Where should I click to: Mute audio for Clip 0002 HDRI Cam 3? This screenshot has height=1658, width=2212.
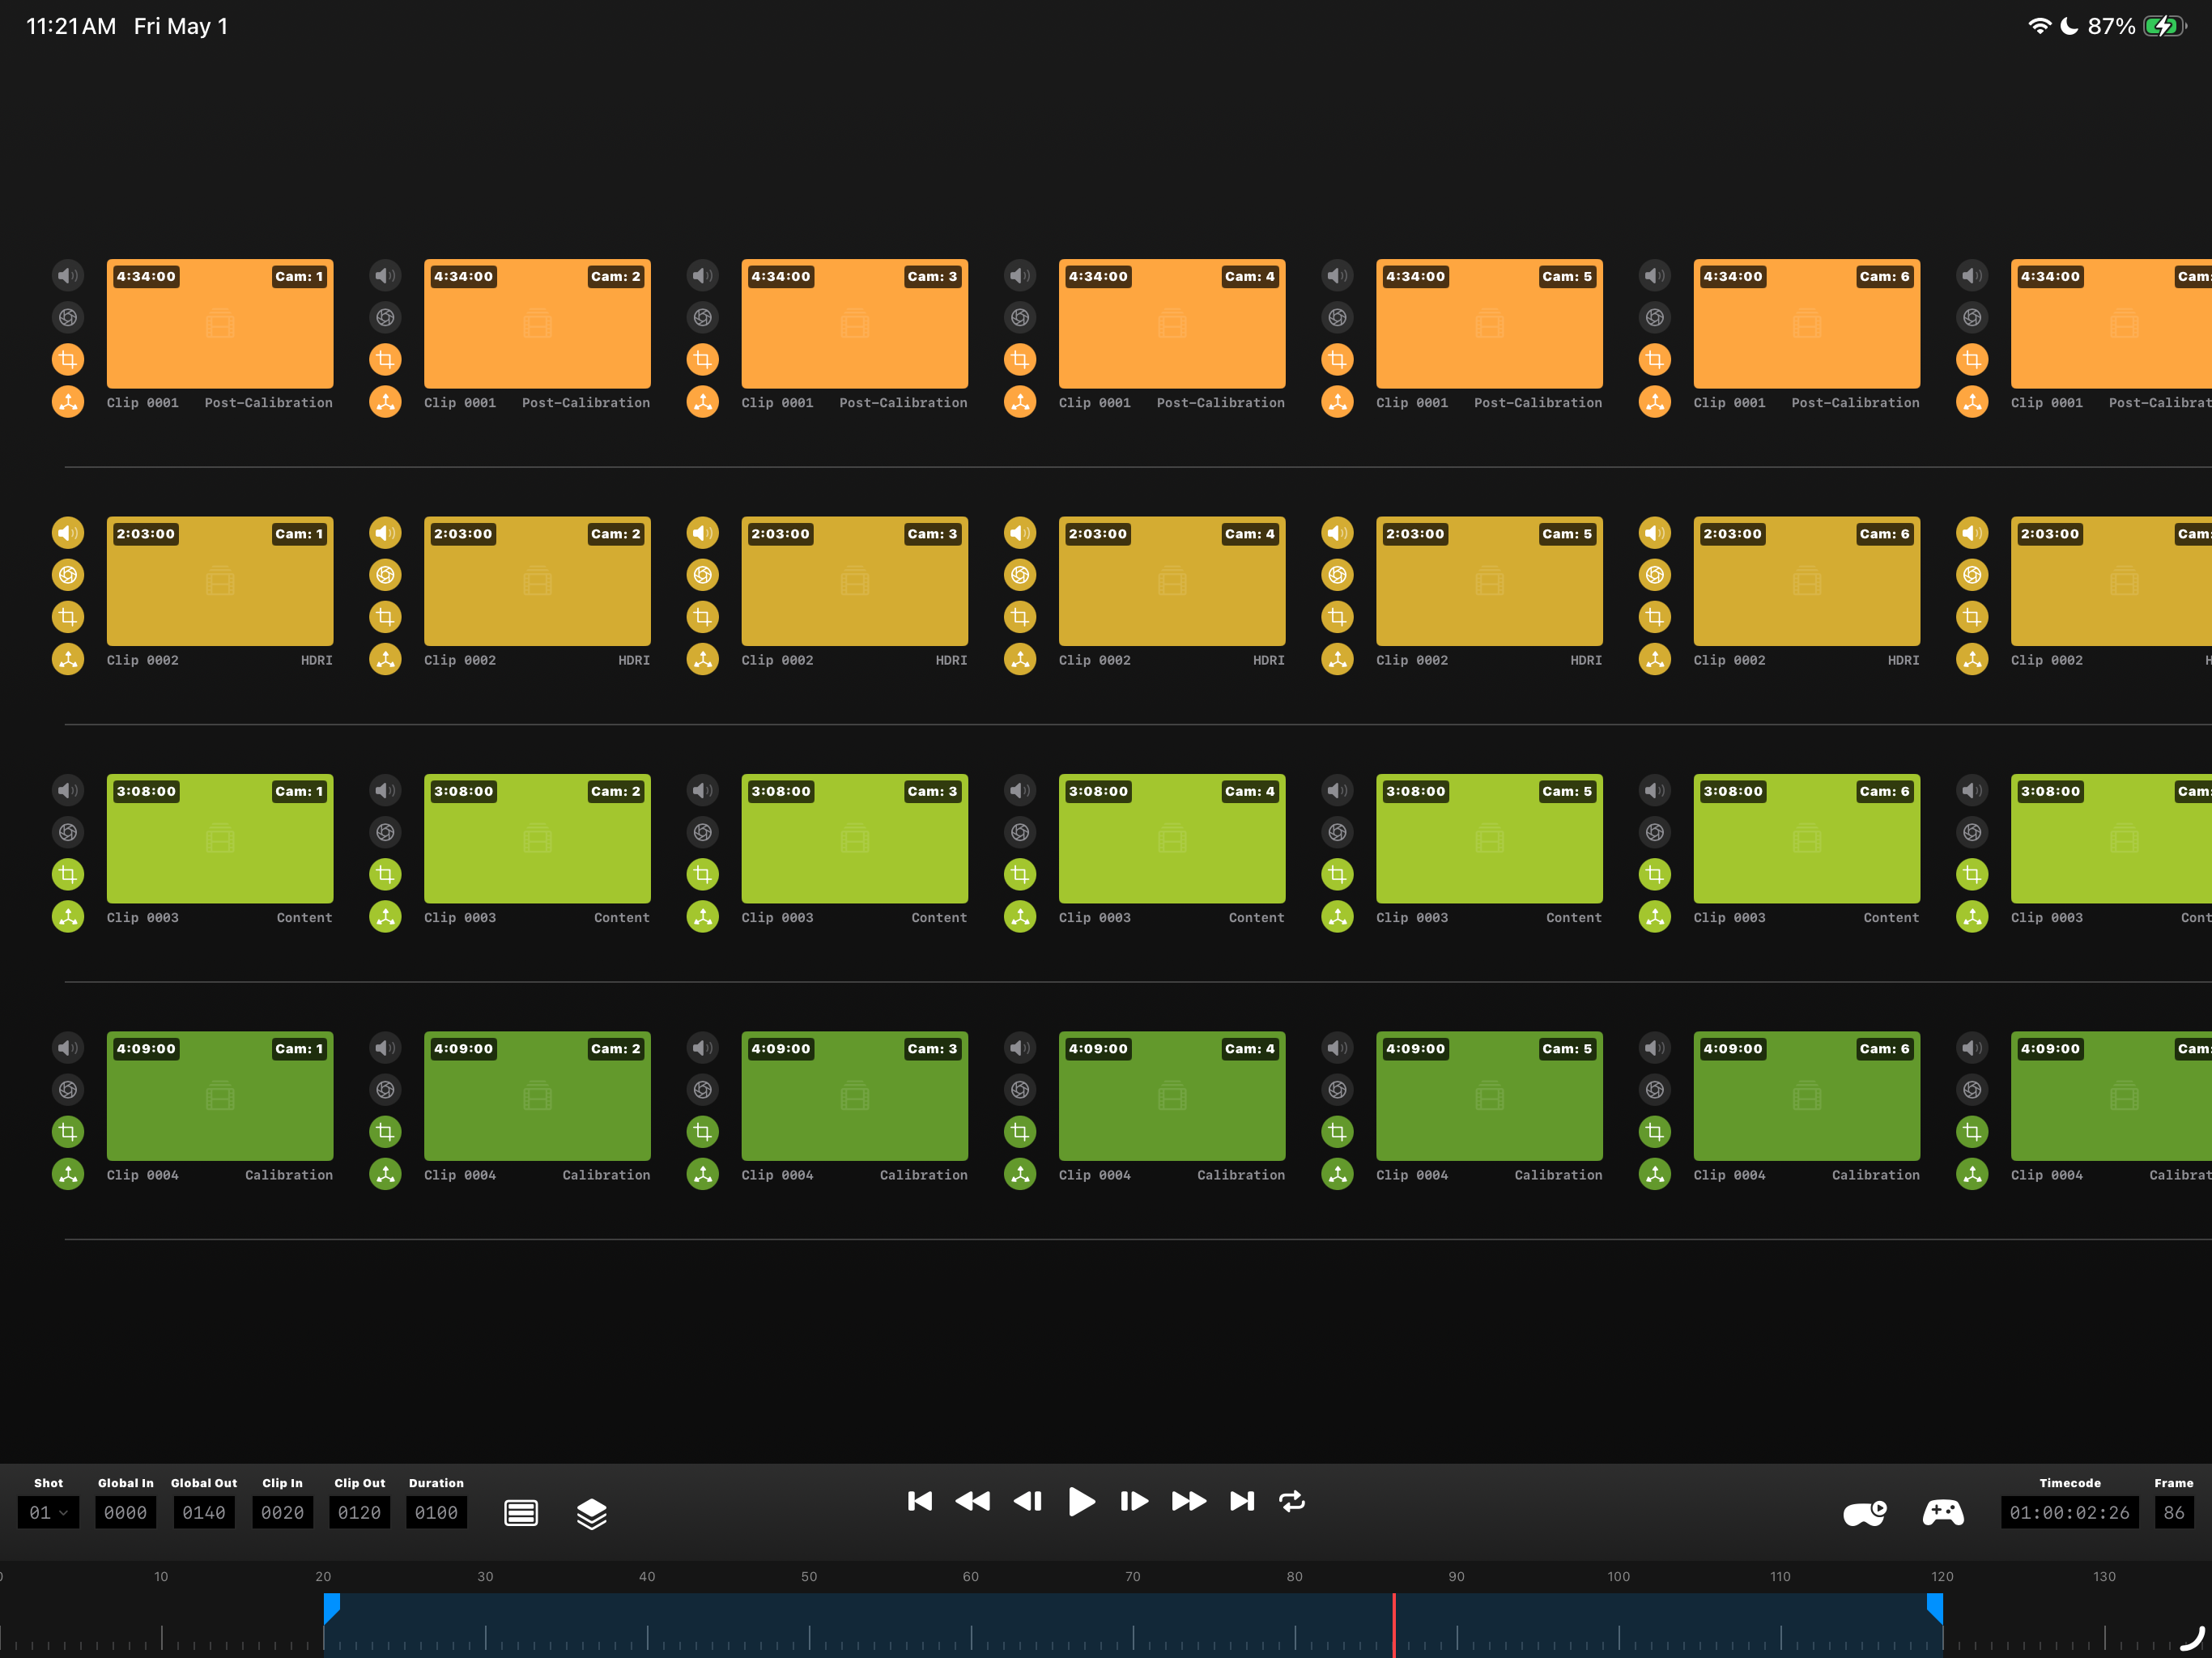[x=703, y=533]
